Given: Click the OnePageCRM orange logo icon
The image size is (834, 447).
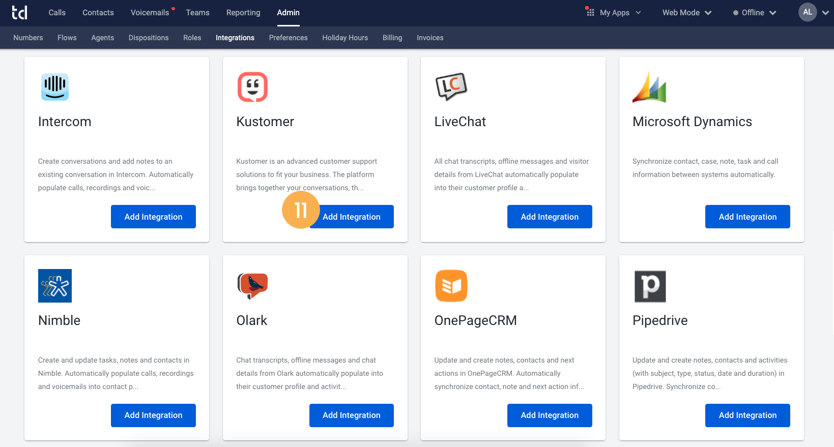Looking at the screenshot, I should 451,286.
